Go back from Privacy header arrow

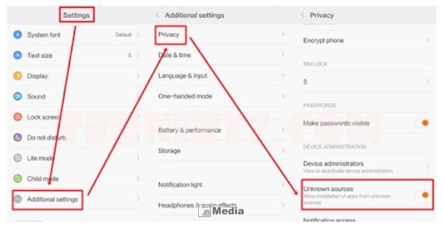[x=303, y=15]
